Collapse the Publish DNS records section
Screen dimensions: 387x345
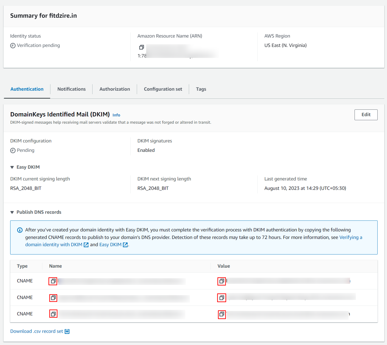(x=12, y=212)
